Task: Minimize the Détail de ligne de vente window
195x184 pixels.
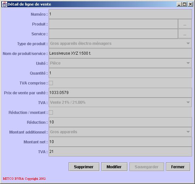Action: click(179, 4)
